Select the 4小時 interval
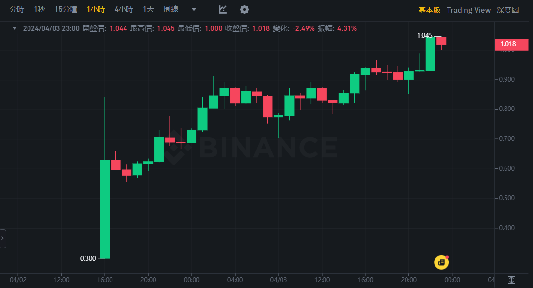 [x=124, y=10]
